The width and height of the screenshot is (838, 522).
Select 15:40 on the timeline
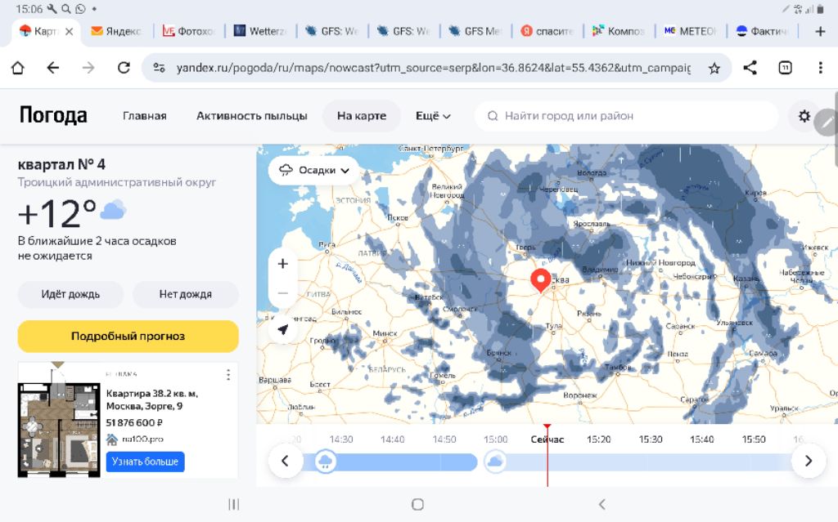click(701, 439)
